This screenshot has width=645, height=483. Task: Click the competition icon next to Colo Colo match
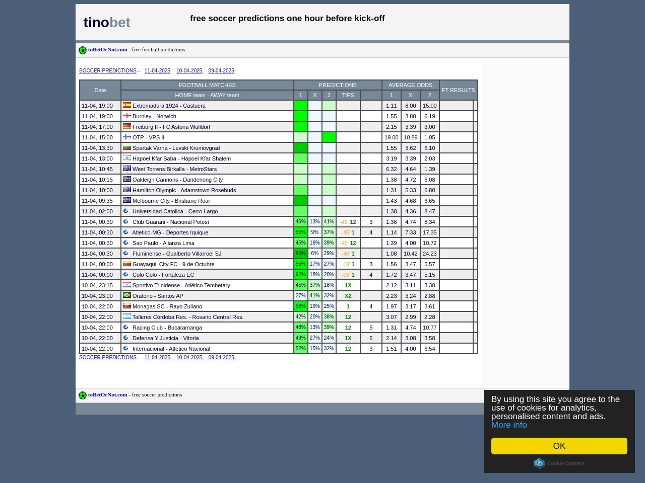126,274
